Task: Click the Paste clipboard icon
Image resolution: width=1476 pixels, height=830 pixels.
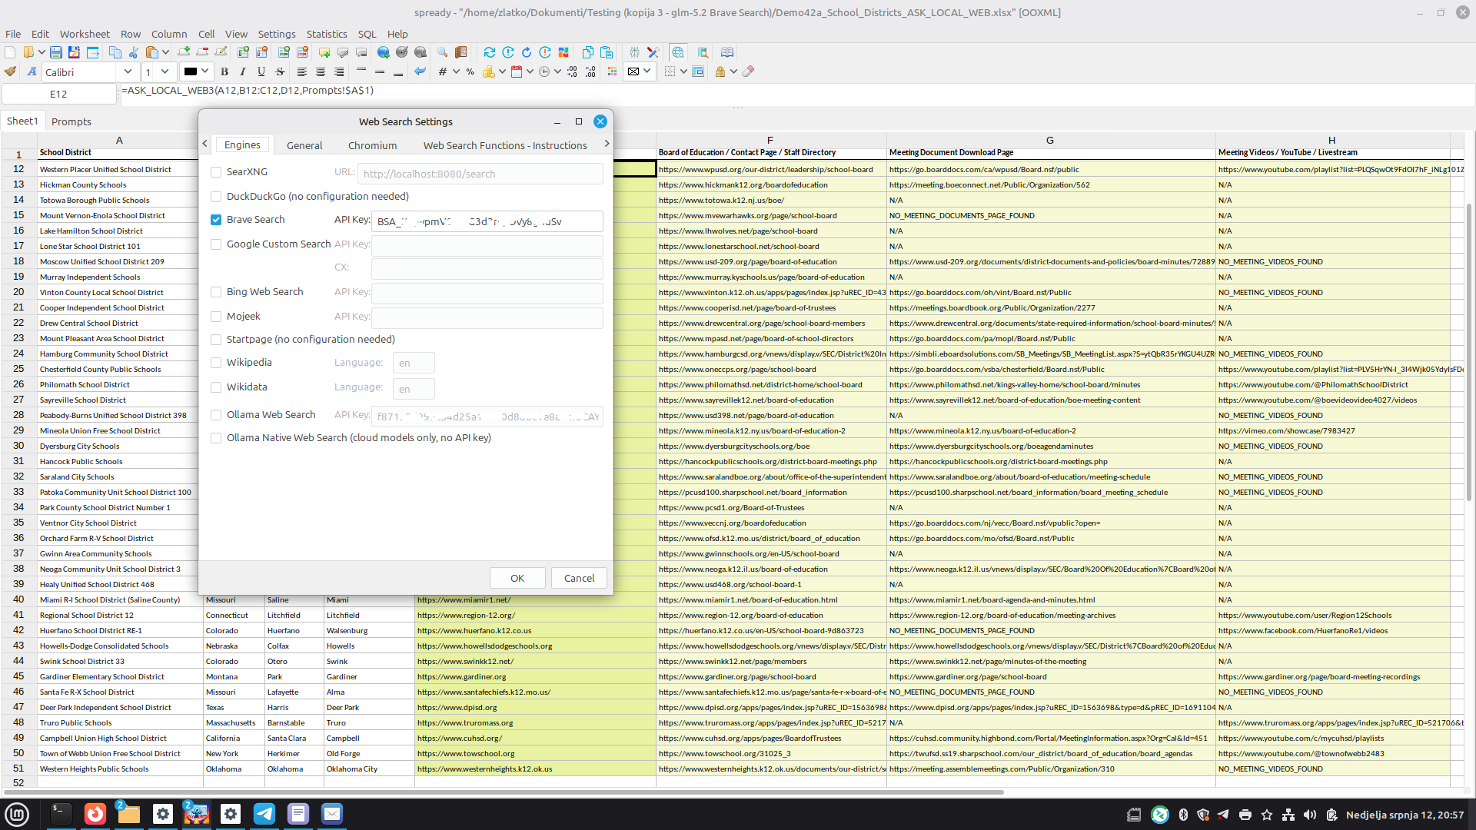Action: pos(152,52)
